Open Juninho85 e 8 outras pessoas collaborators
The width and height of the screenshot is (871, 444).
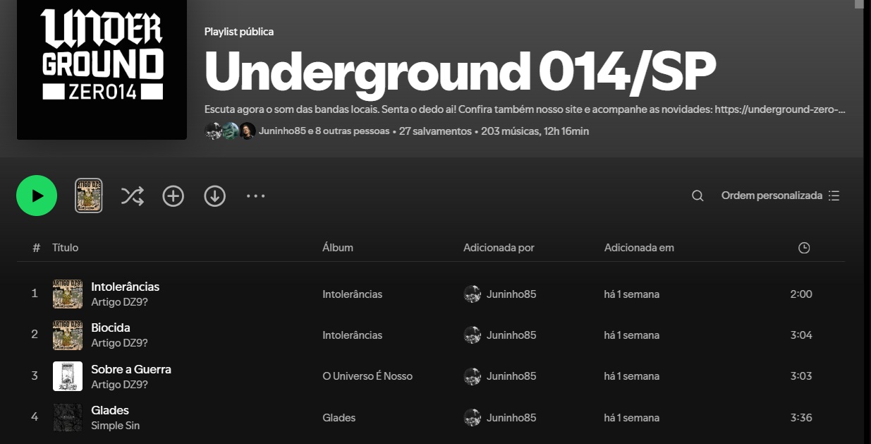coord(324,131)
